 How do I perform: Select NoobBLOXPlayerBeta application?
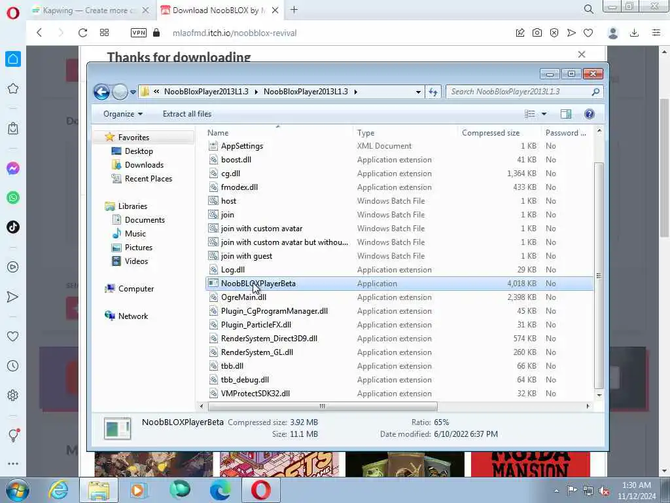point(258,284)
